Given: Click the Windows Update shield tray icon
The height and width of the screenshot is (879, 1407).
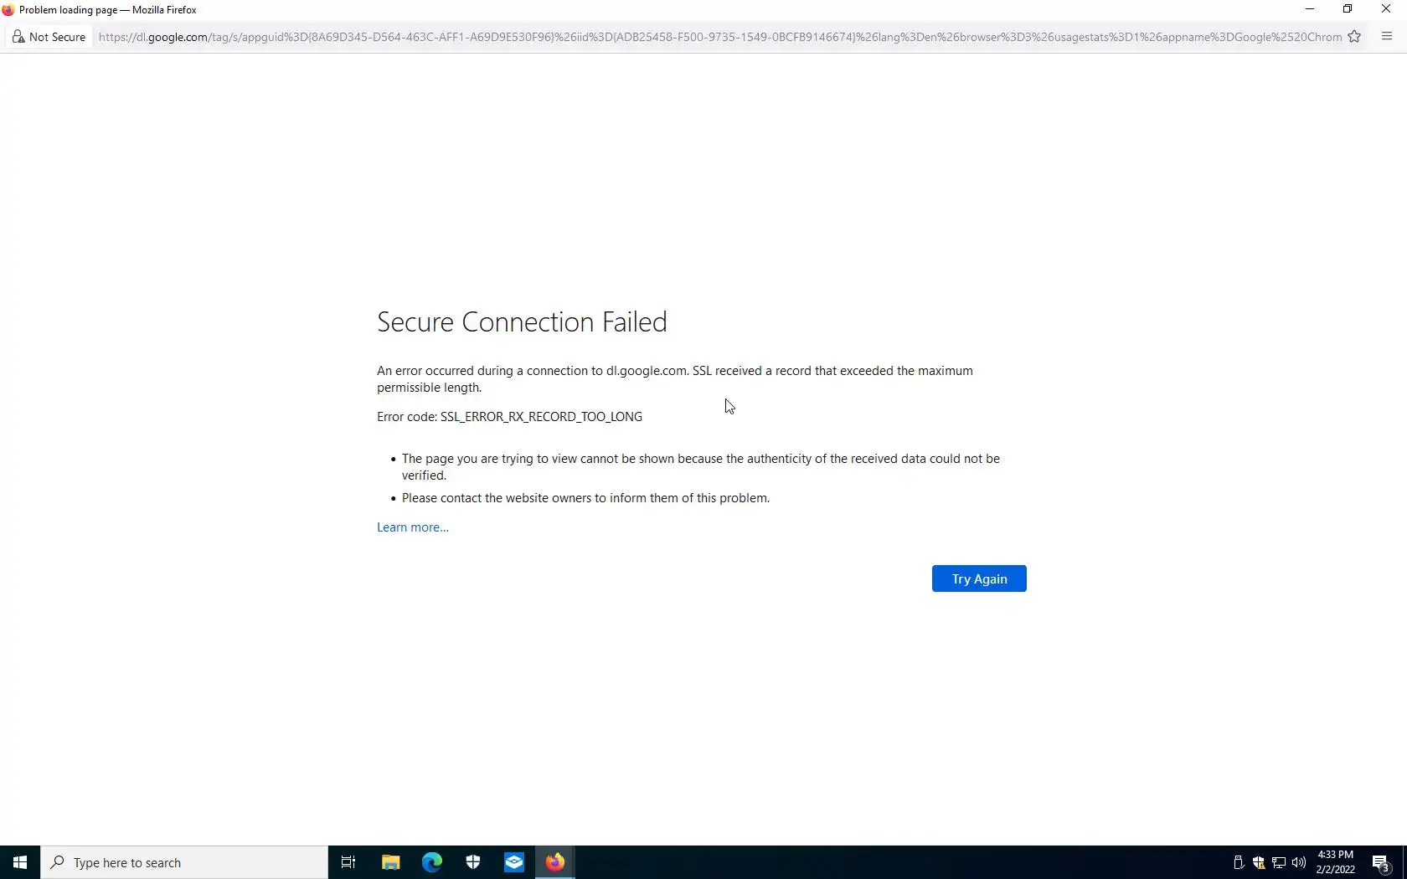Looking at the screenshot, I should pyautogui.click(x=1259, y=863).
